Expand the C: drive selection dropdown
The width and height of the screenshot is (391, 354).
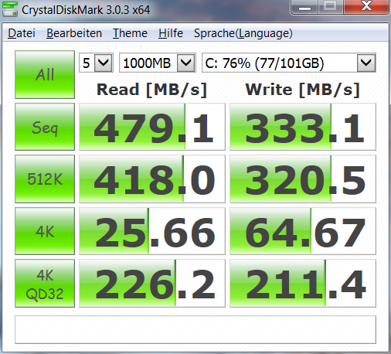[366, 63]
